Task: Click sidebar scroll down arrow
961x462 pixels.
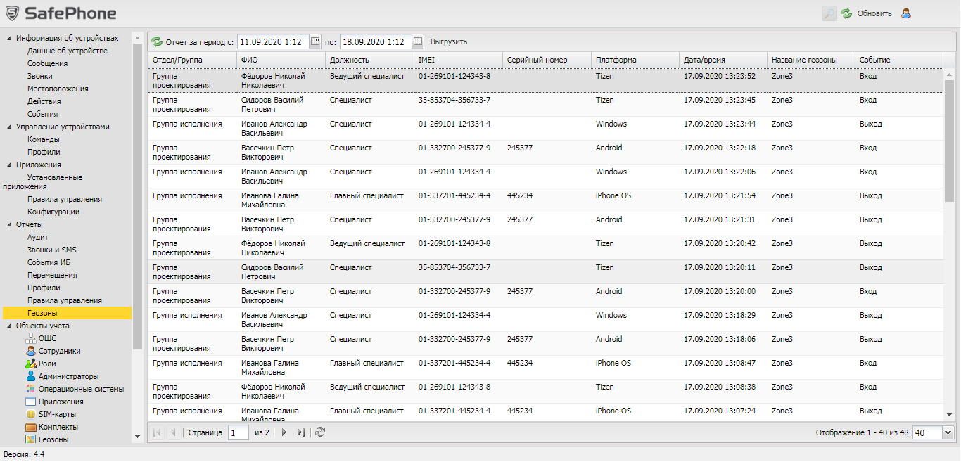Action: click(137, 437)
